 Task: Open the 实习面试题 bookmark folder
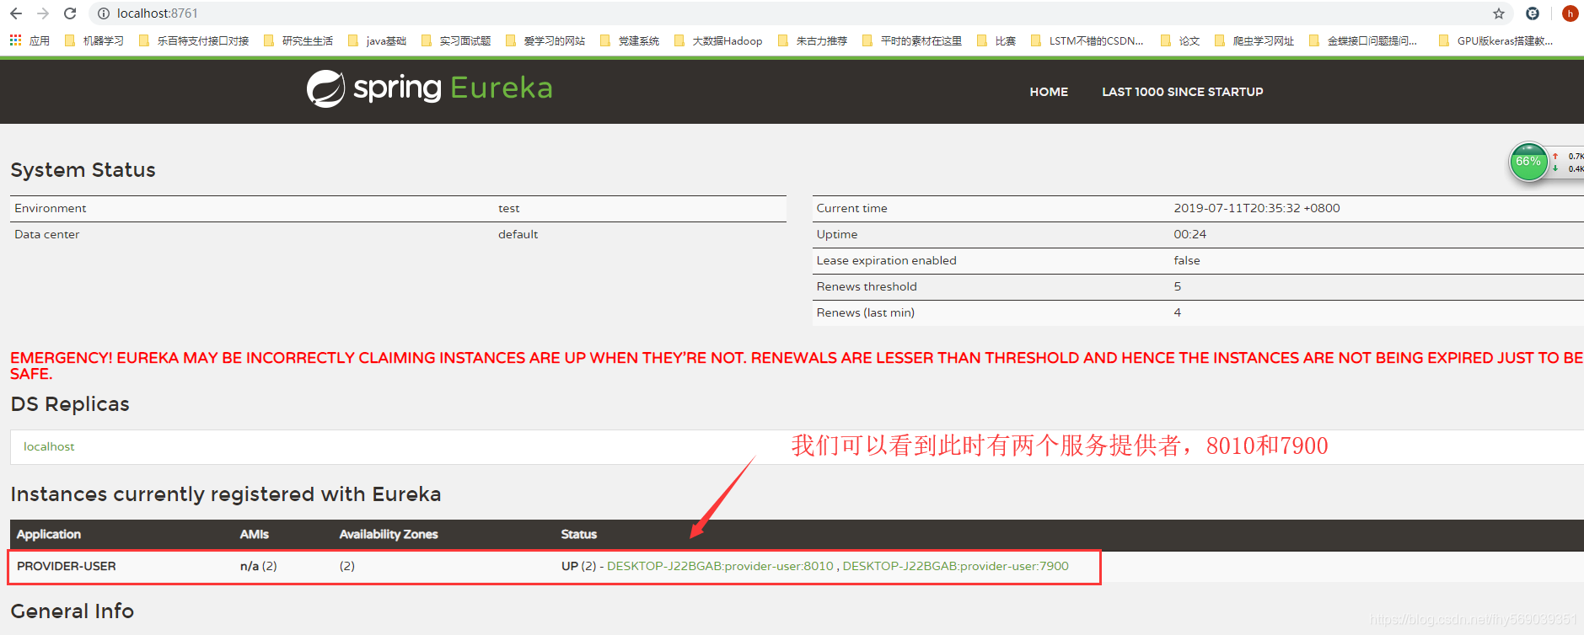tap(456, 40)
